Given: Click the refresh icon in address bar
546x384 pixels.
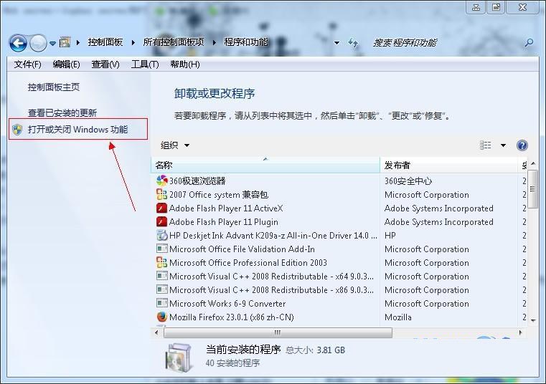Looking at the screenshot, I should 353,43.
